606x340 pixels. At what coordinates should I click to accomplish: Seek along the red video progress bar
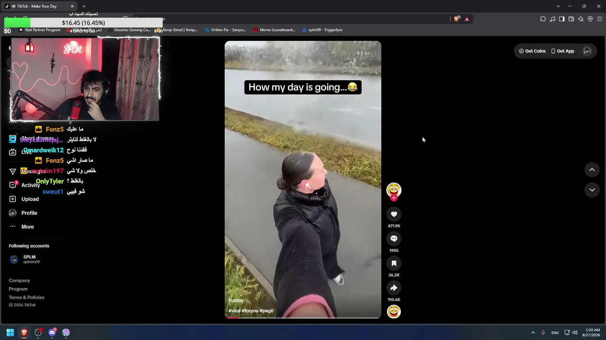tap(303, 318)
